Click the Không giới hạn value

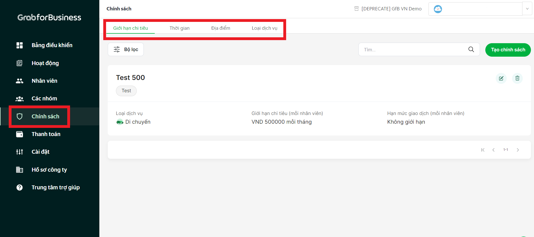pyautogui.click(x=406, y=122)
